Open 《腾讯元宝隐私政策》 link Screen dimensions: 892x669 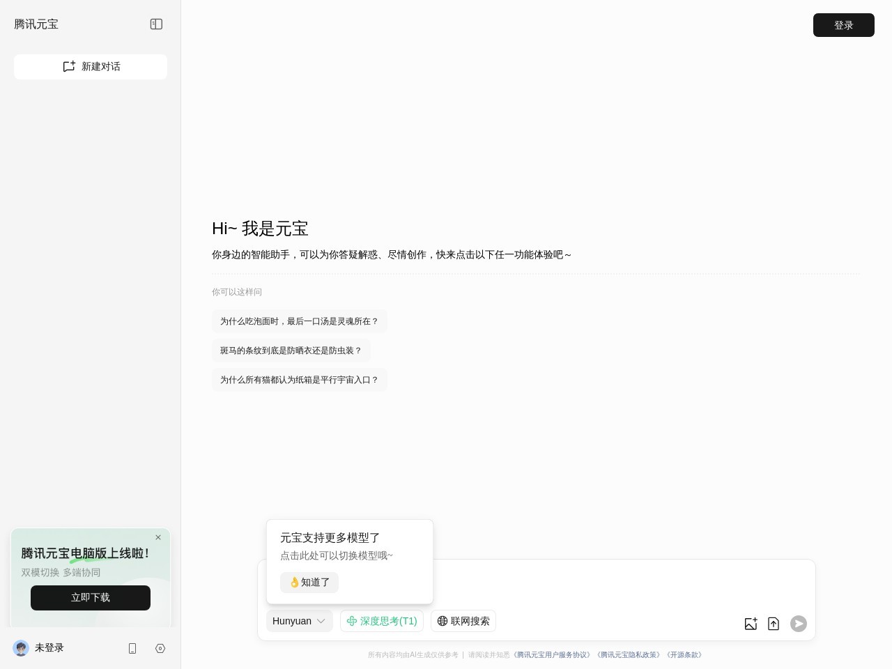pos(628,655)
